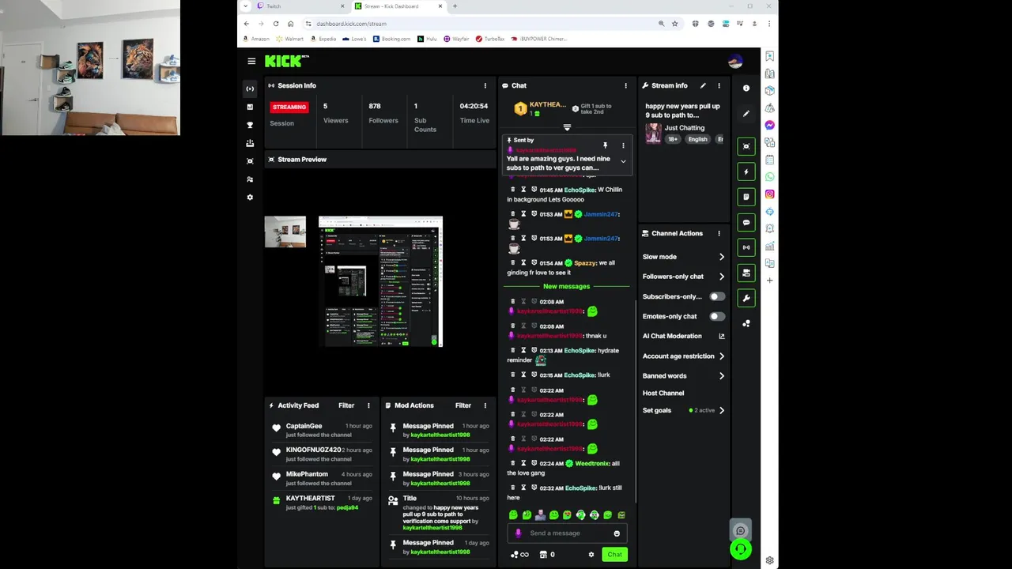Open the floating chat bubble button
1012x569 pixels.
(x=740, y=530)
